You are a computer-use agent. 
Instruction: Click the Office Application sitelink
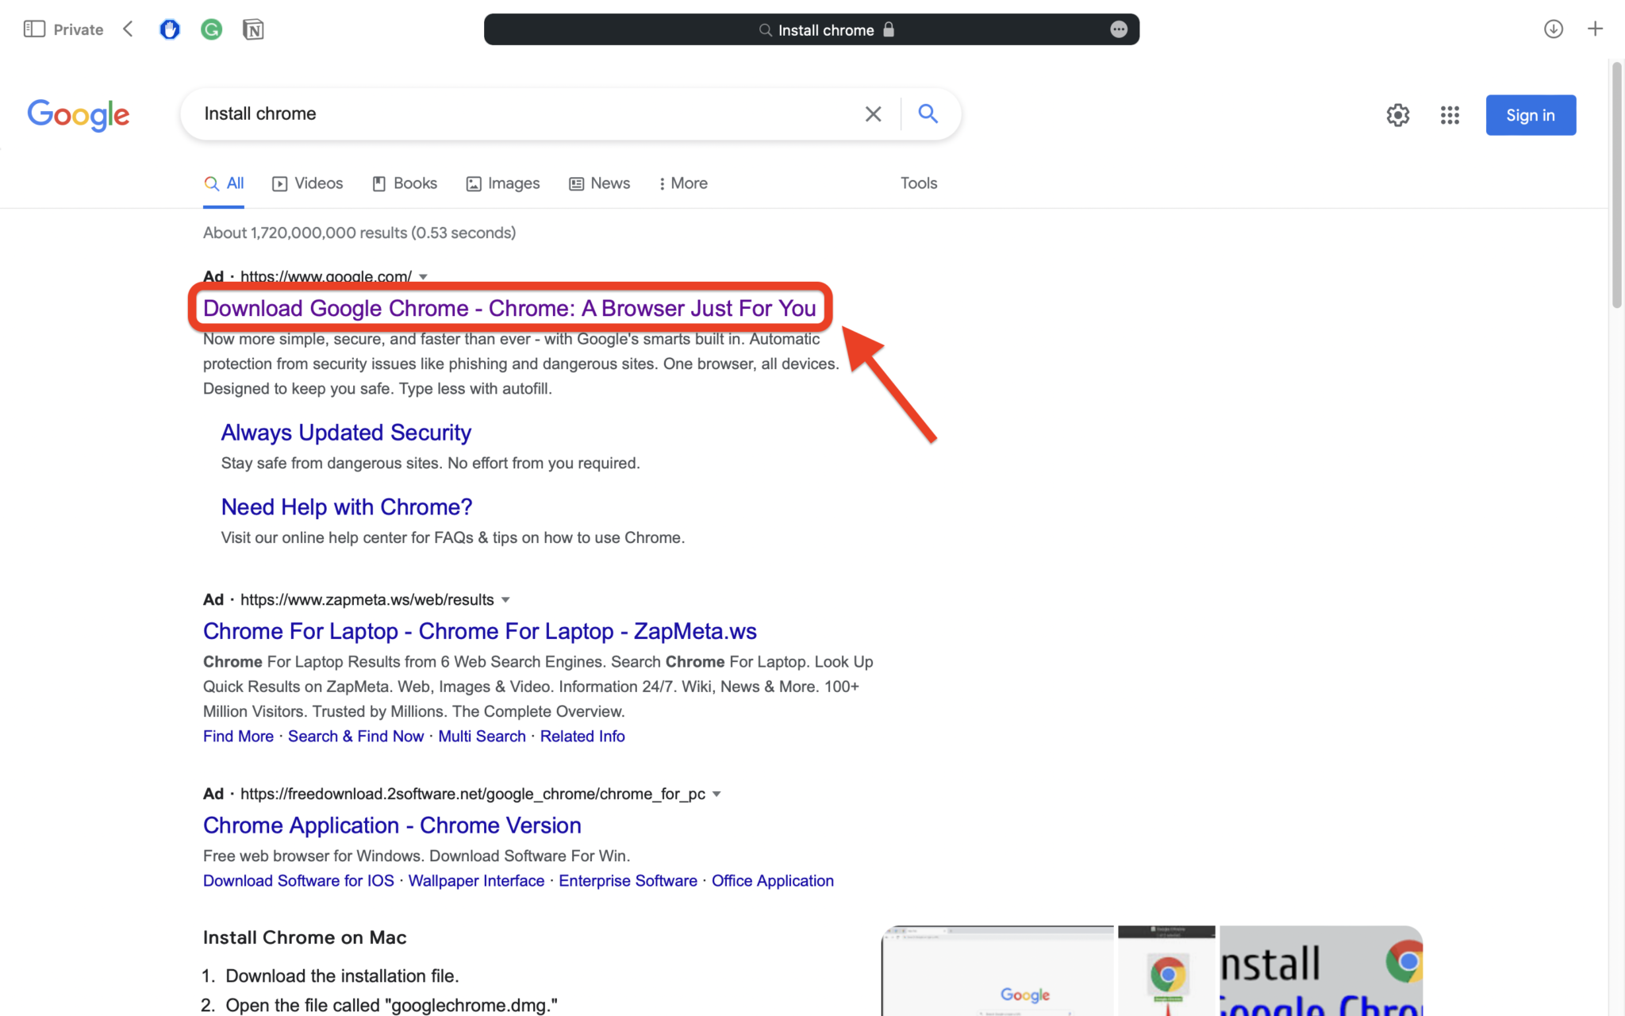772,881
